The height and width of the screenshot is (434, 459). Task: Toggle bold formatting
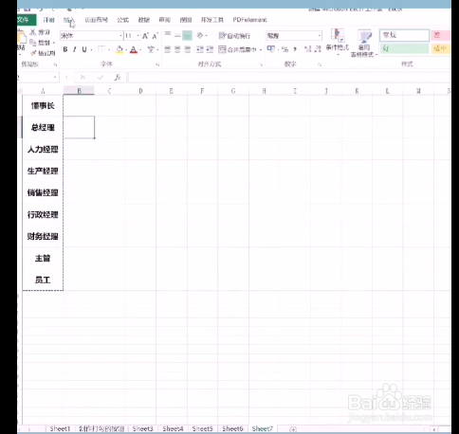(65, 49)
